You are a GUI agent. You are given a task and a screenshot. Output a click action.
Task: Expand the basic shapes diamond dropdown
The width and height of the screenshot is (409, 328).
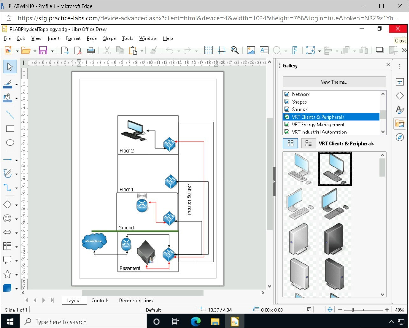click(x=17, y=205)
